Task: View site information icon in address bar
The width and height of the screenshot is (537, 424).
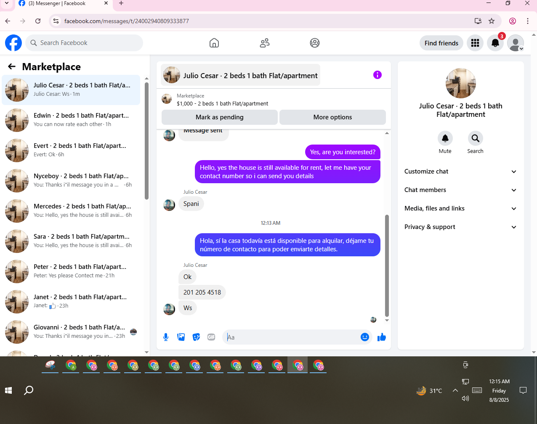Action: coord(56,21)
